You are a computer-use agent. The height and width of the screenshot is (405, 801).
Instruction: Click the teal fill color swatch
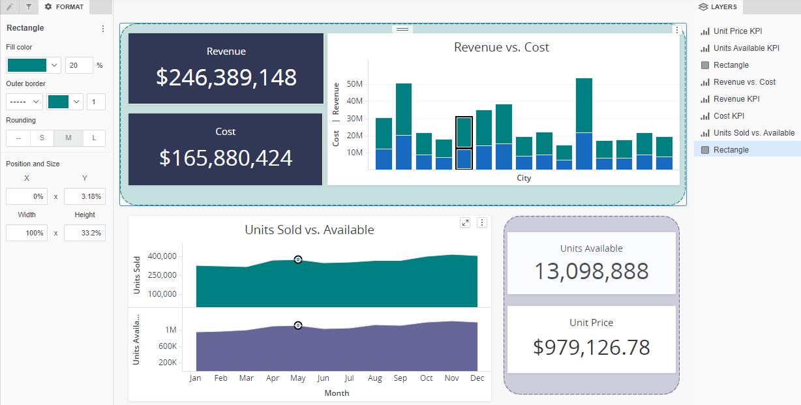27,65
